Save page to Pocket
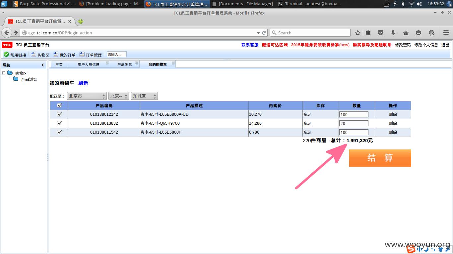The width and height of the screenshot is (453, 254). coord(381,33)
